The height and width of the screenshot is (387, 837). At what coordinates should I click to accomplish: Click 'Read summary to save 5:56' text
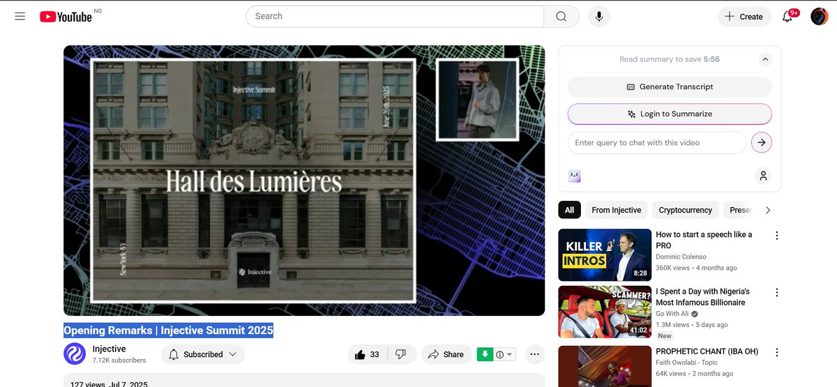[670, 59]
